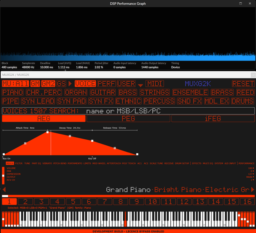Choose the BASS voice category

pos(128,92)
